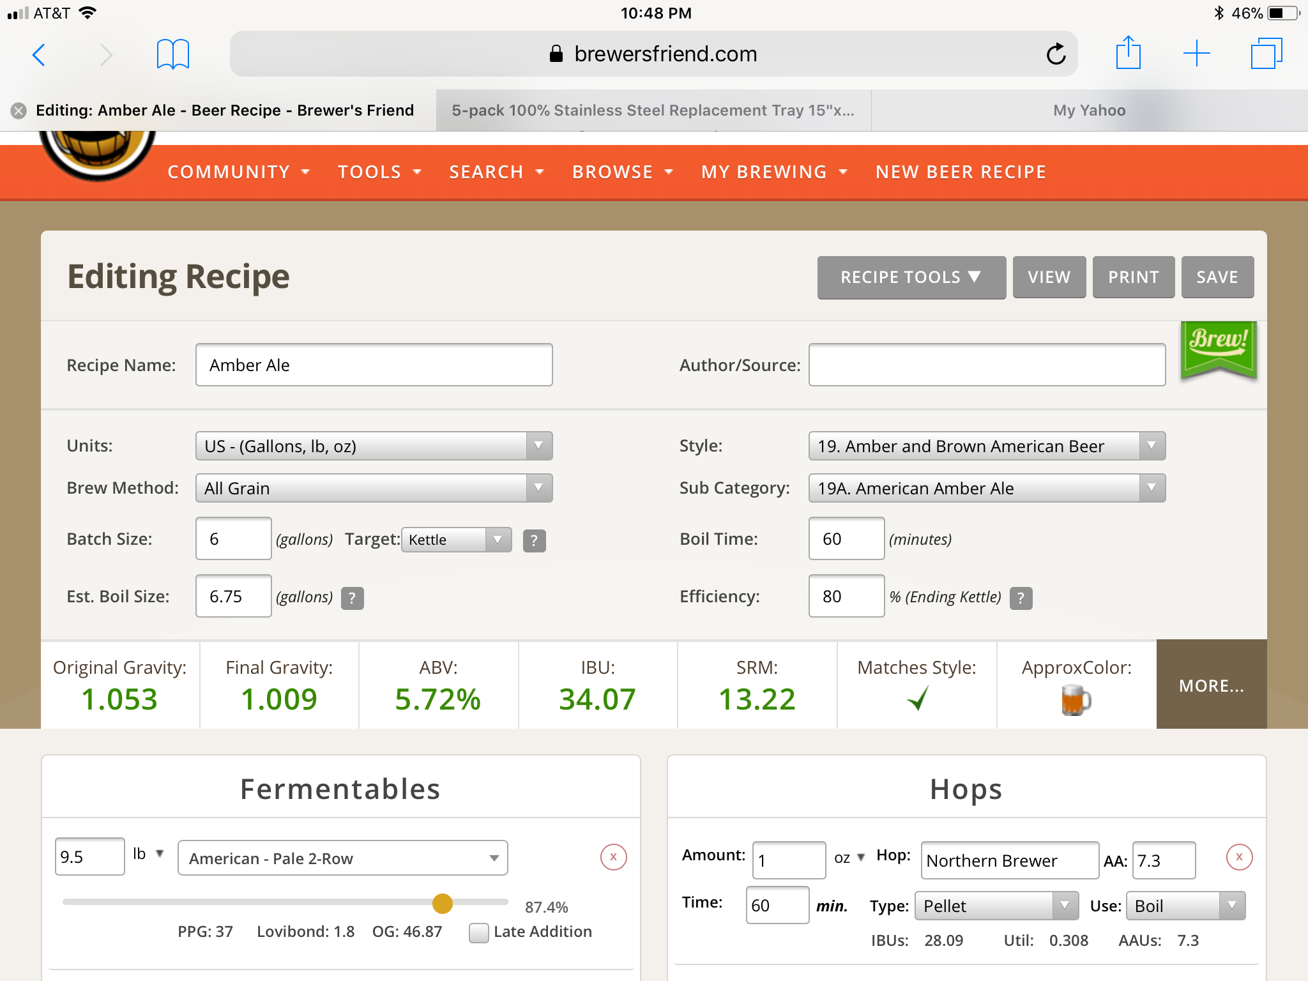This screenshot has height=981, width=1308.
Task: Click the PRINT button
Action: tap(1133, 277)
